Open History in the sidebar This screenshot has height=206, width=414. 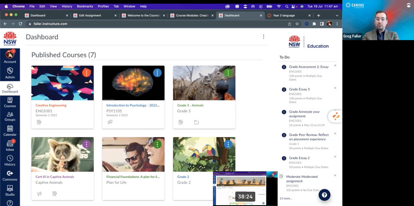(10, 160)
